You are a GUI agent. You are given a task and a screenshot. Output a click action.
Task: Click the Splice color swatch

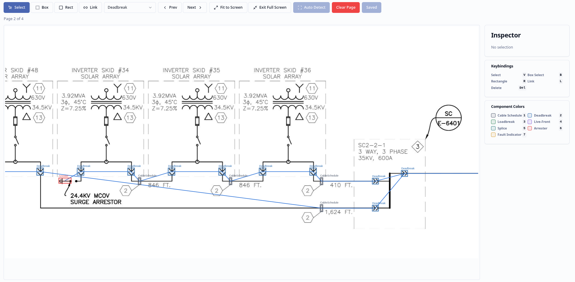click(493, 128)
